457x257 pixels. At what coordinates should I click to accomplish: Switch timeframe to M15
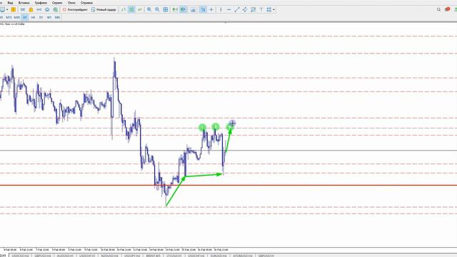[x=9, y=17]
